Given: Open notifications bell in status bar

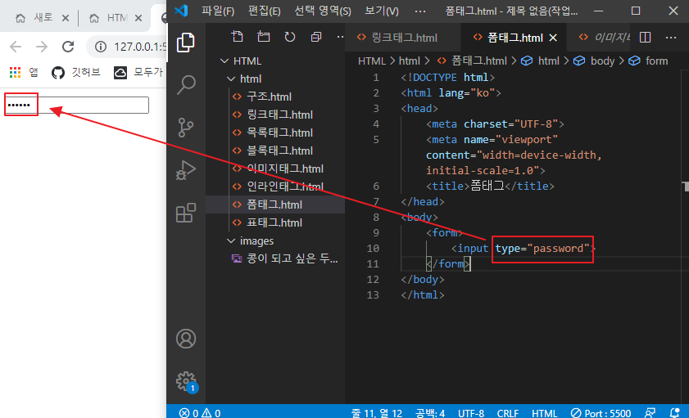Looking at the screenshot, I should click(x=674, y=413).
